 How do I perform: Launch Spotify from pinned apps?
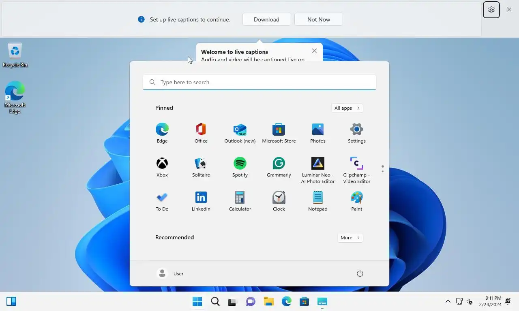click(240, 167)
